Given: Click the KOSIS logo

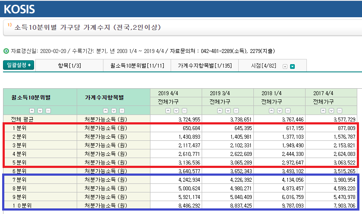Looking at the screenshot, I should (19, 9).
